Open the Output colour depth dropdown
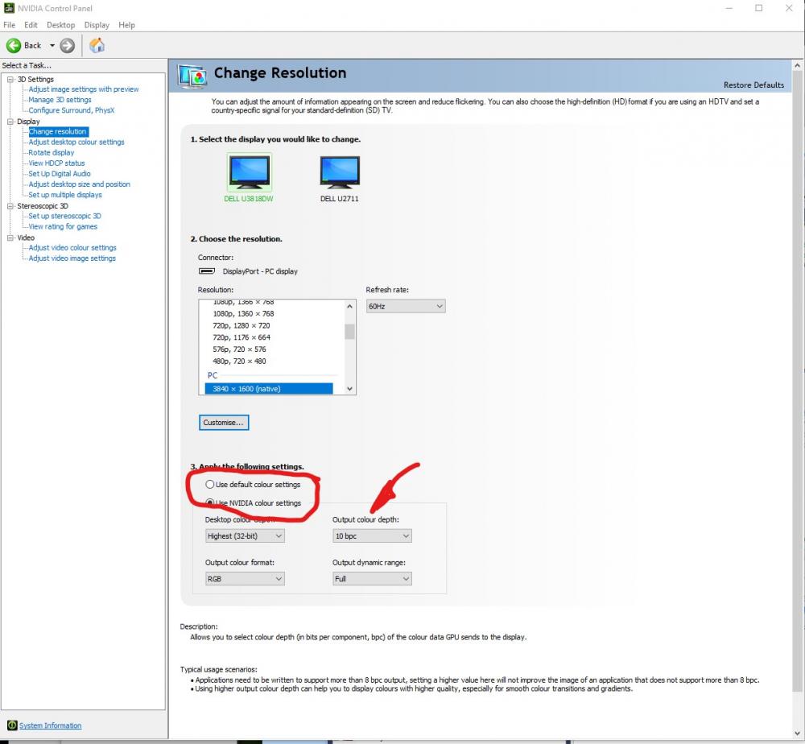The width and height of the screenshot is (805, 744). click(x=372, y=536)
